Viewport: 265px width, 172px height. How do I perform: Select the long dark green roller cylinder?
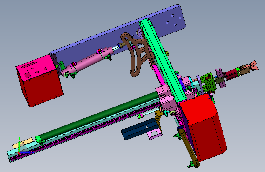(98, 115)
